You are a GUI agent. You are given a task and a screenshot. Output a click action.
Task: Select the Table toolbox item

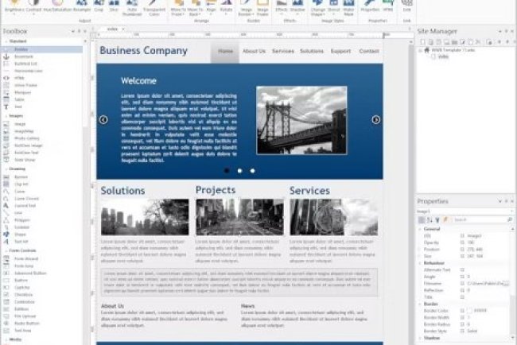tap(19, 99)
